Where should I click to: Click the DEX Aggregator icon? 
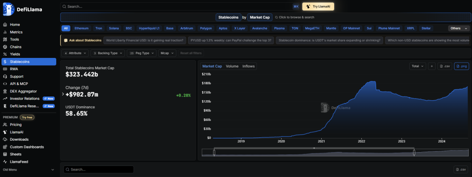click(x=5, y=91)
